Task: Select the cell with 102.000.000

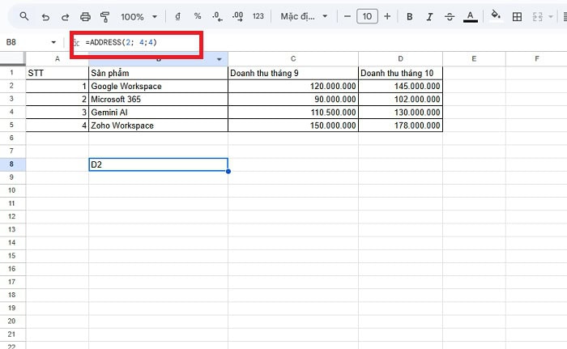Action: tap(400, 99)
